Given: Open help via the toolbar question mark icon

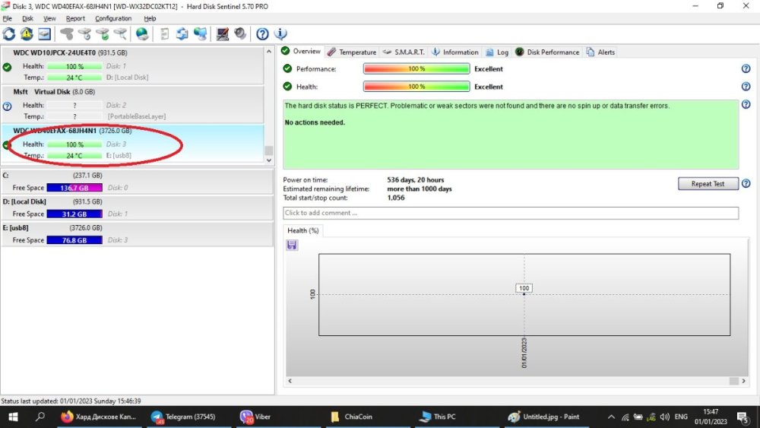Looking at the screenshot, I should [x=262, y=34].
